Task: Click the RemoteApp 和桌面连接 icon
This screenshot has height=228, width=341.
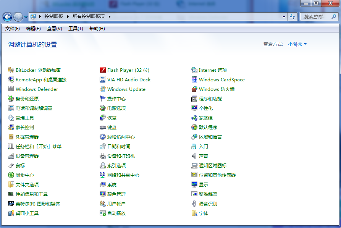Action: click(11, 79)
